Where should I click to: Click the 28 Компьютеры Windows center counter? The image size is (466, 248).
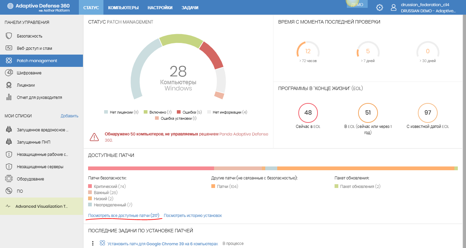tap(178, 78)
